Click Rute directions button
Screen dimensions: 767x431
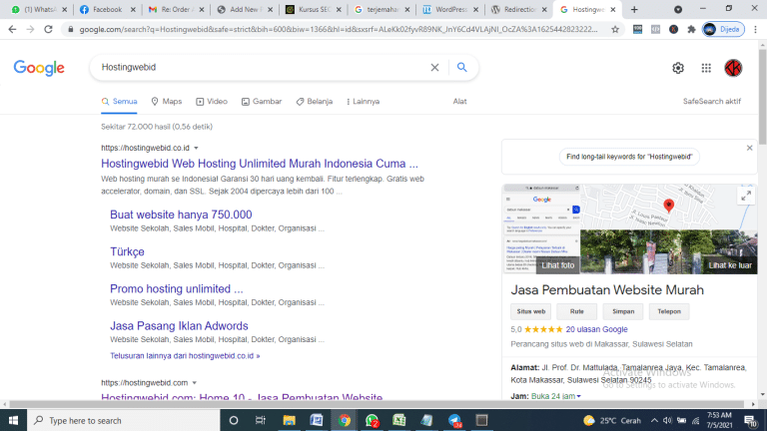576,311
